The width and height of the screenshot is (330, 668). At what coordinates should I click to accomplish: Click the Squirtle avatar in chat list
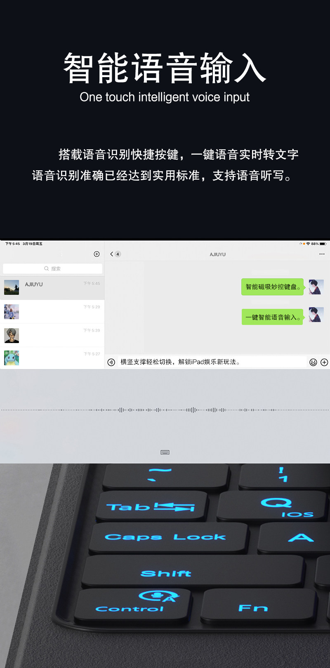tap(12, 358)
